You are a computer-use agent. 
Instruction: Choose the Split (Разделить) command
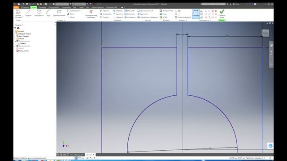tap(118, 17)
